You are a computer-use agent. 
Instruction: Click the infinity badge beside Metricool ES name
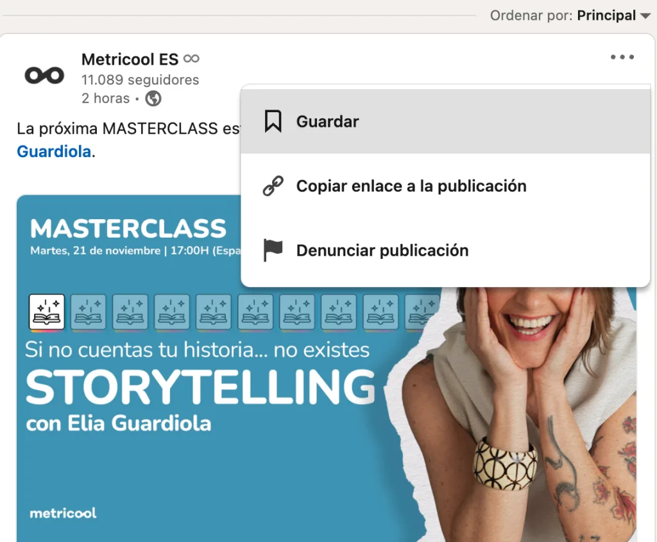click(x=191, y=58)
